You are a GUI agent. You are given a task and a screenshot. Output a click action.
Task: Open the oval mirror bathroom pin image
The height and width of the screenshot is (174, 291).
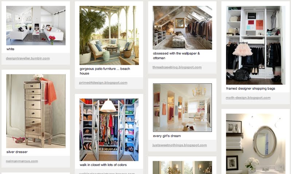click(x=256, y=144)
